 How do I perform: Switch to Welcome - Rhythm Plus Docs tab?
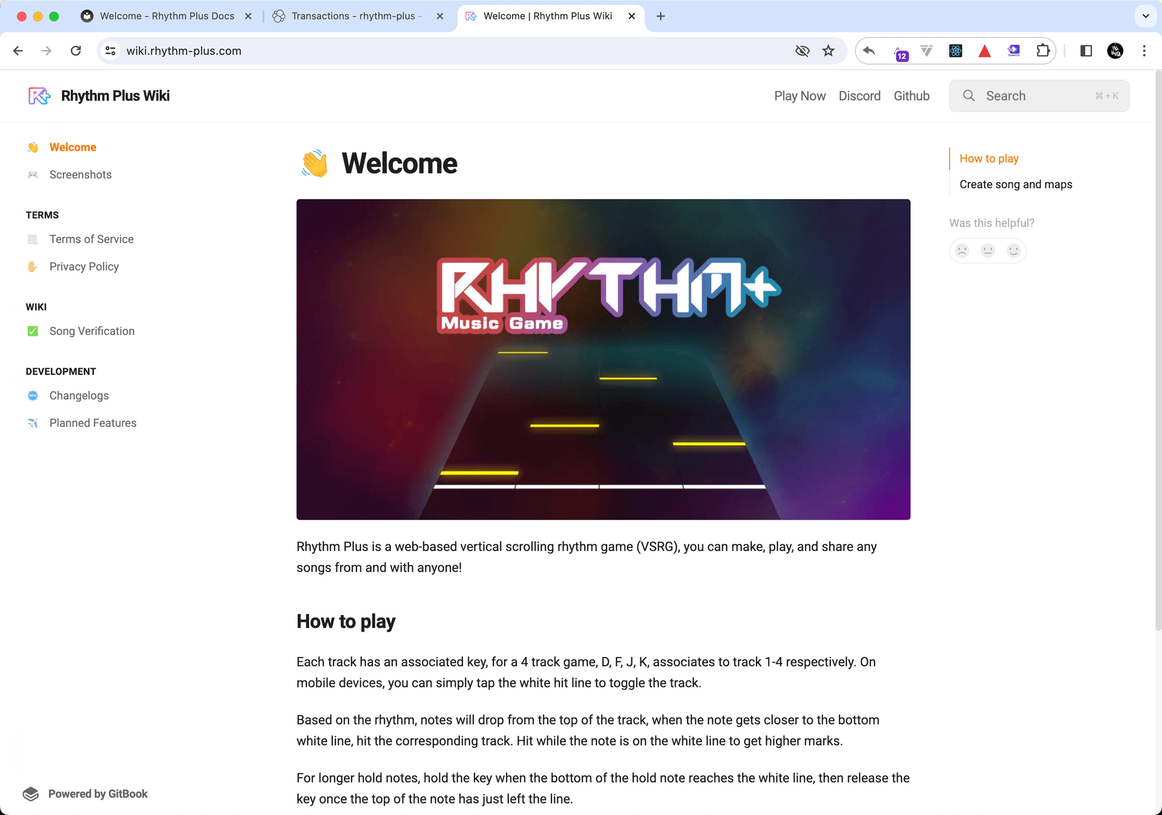(x=166, y=16)
